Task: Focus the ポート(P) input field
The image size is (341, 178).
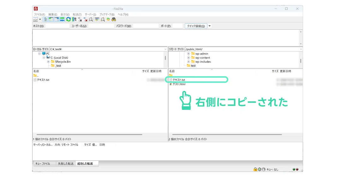Action: [x=177, y=26]
